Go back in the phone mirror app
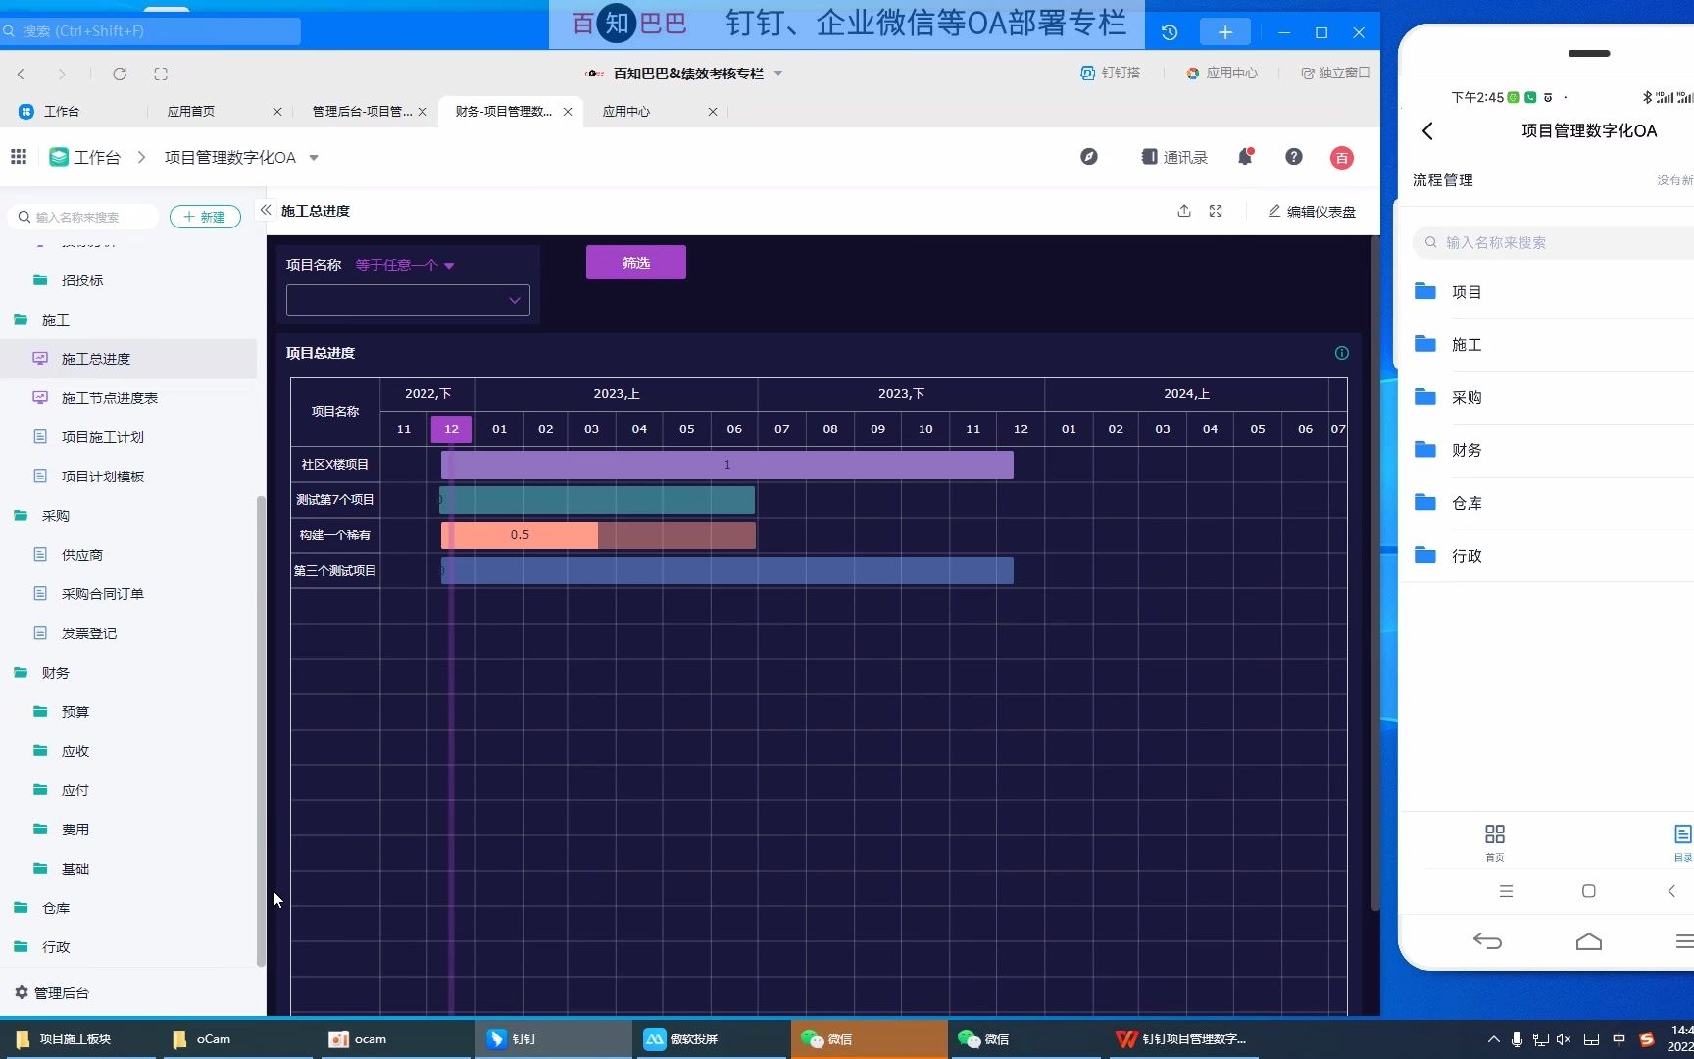The image size is (1694, 1059). point(1427,130)
